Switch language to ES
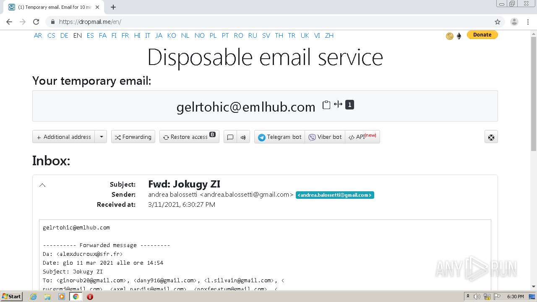The height and width of the screenshot is (302, 537). 90,36
